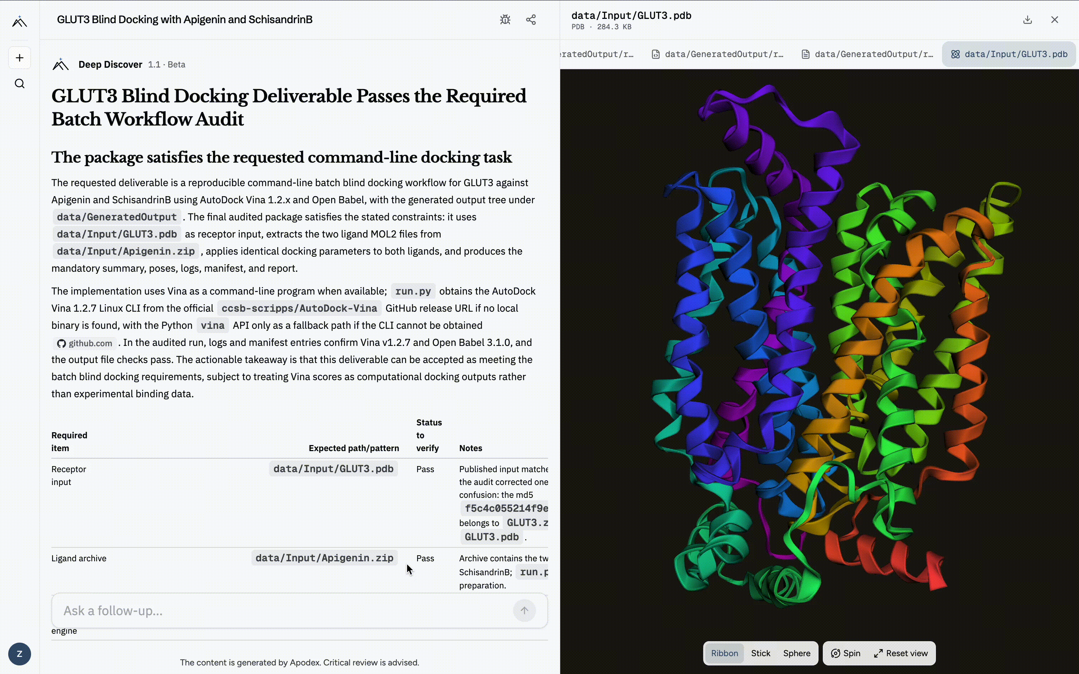Toggle Spin on the molecule viewer
The height and width of the screenshot is (674, 1079).
[x=846, y=653]
